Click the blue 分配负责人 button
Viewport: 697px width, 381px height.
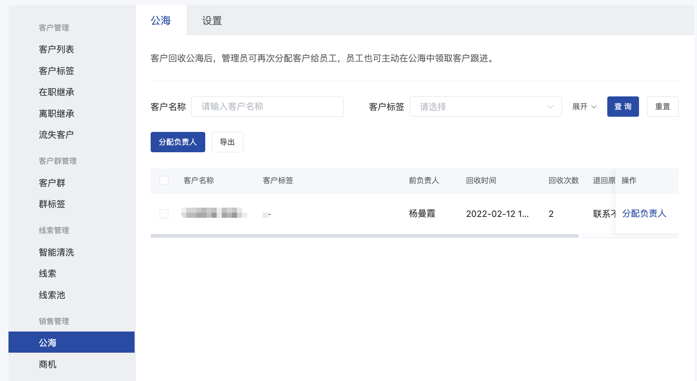[178, 142]
